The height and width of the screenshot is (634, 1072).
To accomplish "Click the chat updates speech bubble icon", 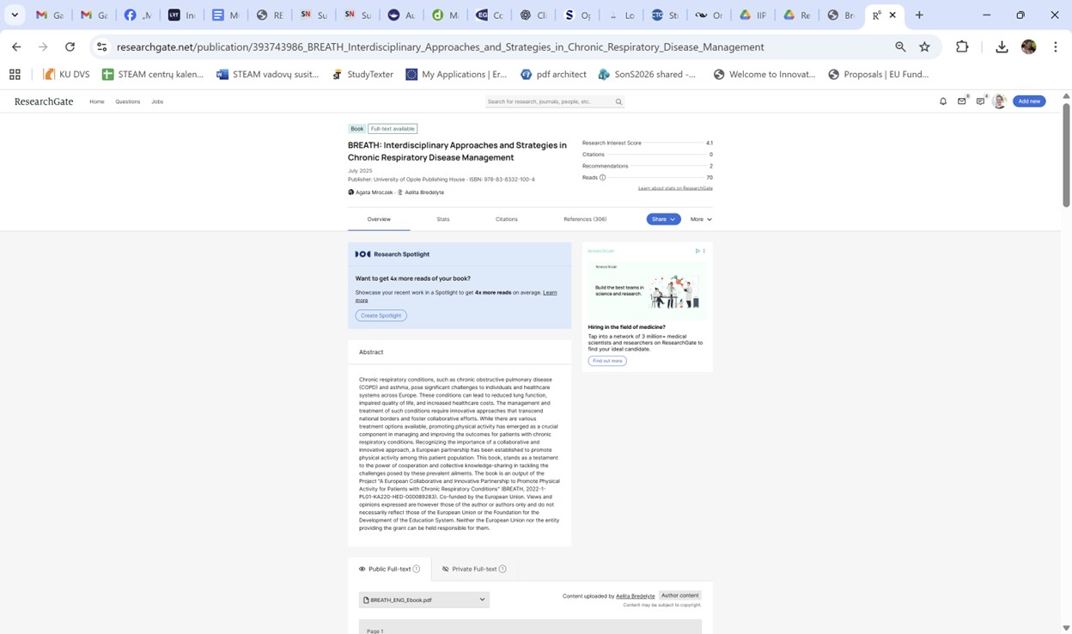I will [980, 101].
